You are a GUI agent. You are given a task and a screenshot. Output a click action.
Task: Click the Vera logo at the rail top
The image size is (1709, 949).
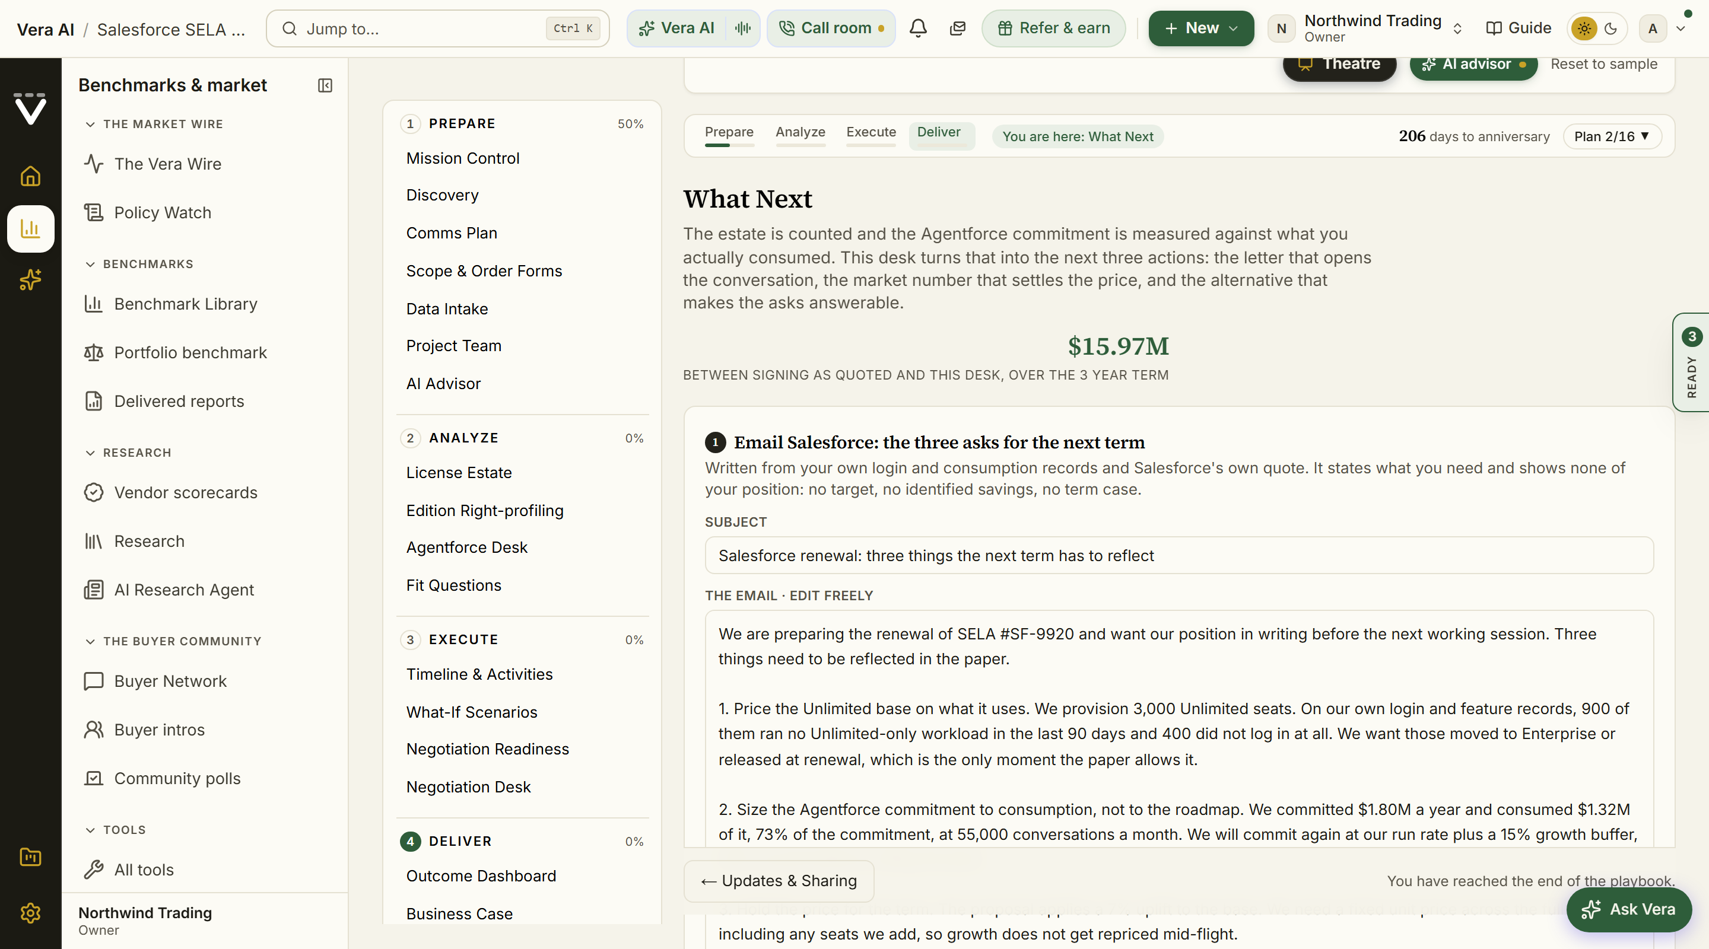click(30, 108)
